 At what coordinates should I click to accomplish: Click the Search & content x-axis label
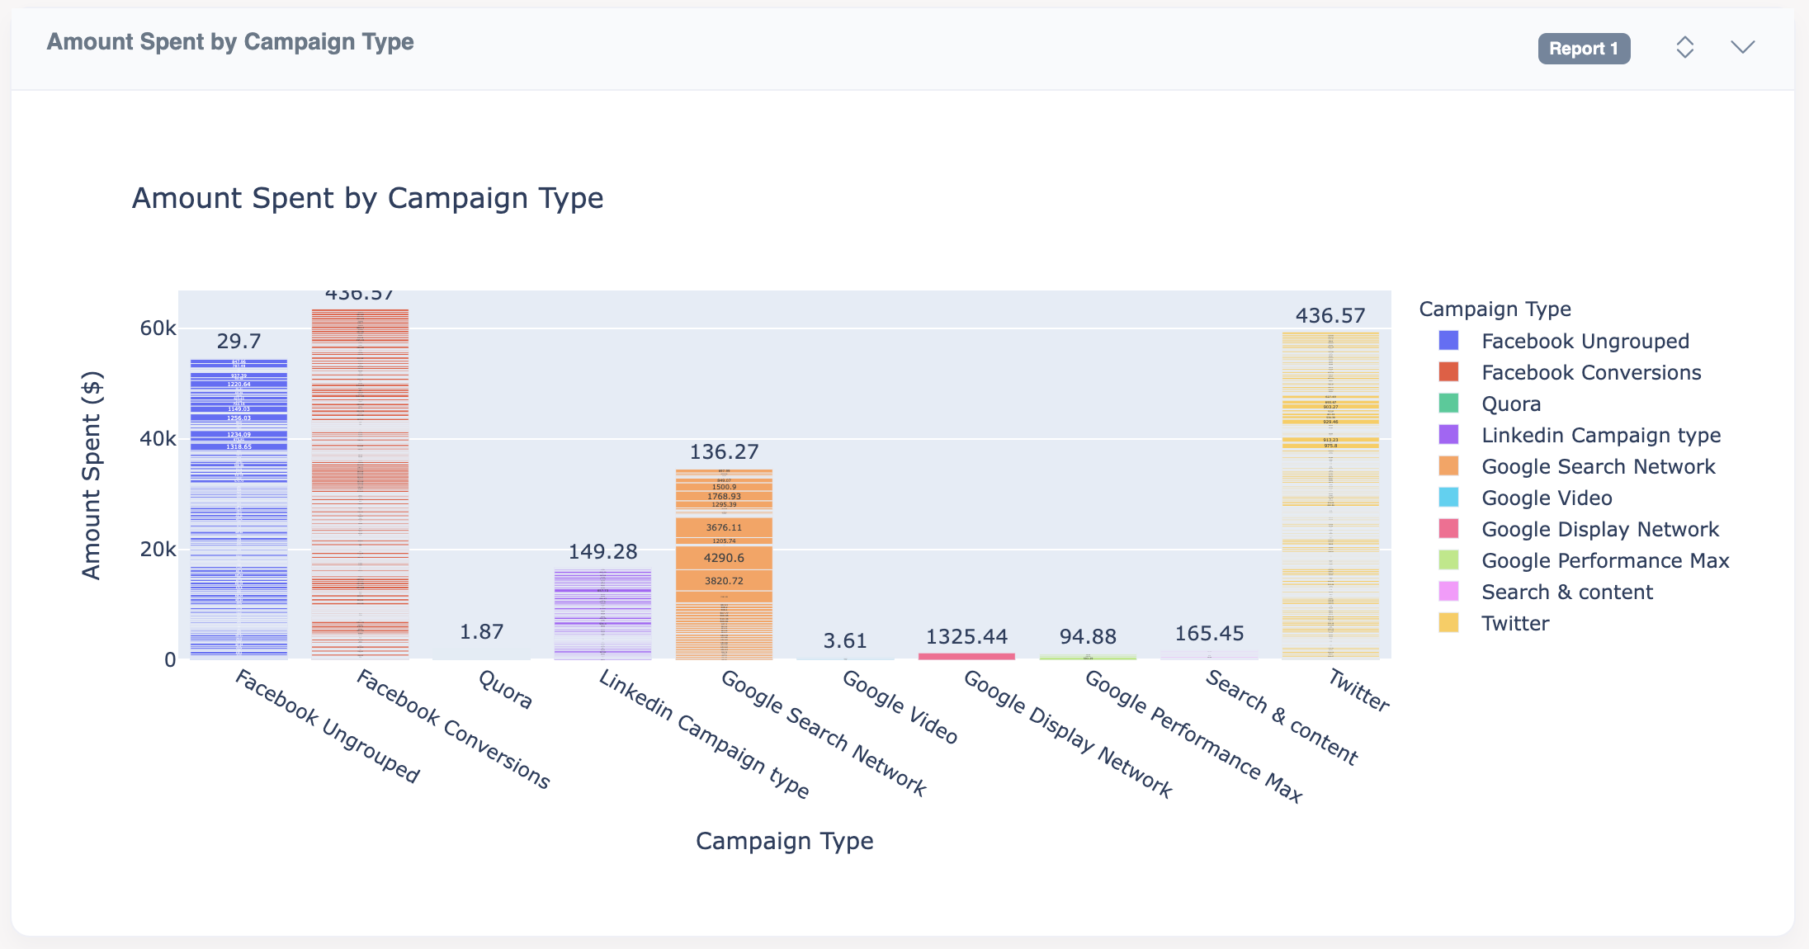(x=1281, y=717)
